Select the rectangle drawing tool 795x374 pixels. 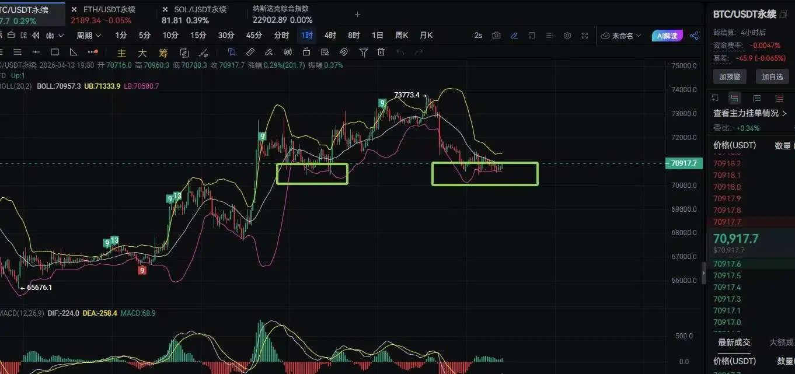coord(55,52)
